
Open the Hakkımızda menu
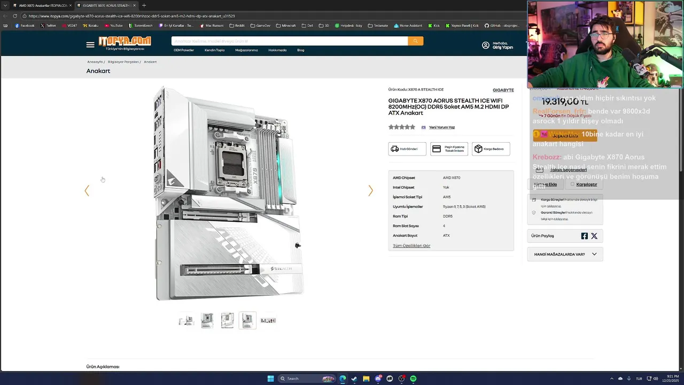[x=277, y=50]
